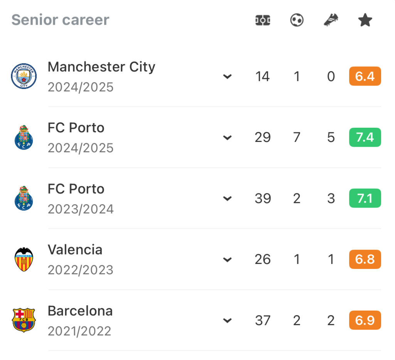This screenshot has width=395, height=360.
Task: Click the FC Porto 2023/2024 crest
Action: click(24, 198)
